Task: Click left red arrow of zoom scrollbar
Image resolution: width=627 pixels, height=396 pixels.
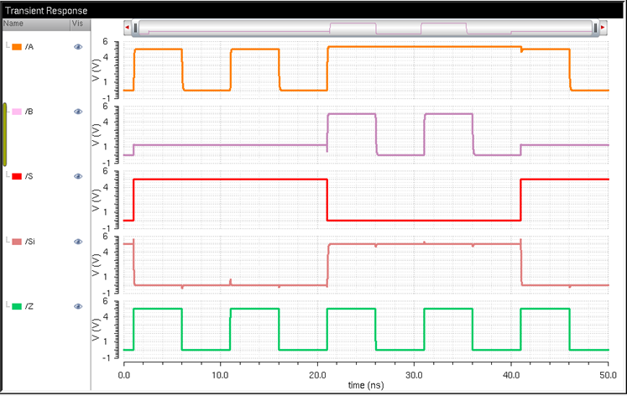Action: (x=127, y=28)
